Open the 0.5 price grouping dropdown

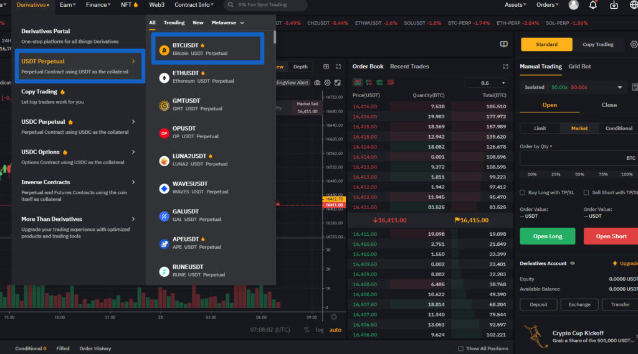[485, 83]
